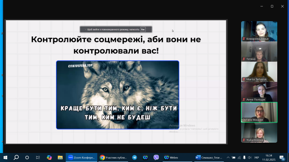Open volume control in tray
The width and height of the screenshot is (289, 162).
point(250,157)
